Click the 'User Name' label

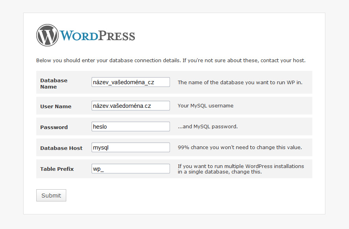point(56,106)
